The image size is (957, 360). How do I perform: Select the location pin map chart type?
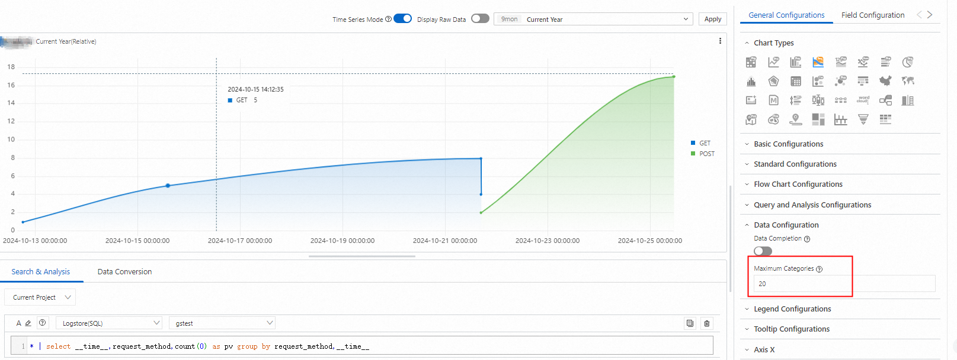tap(796, 119)
